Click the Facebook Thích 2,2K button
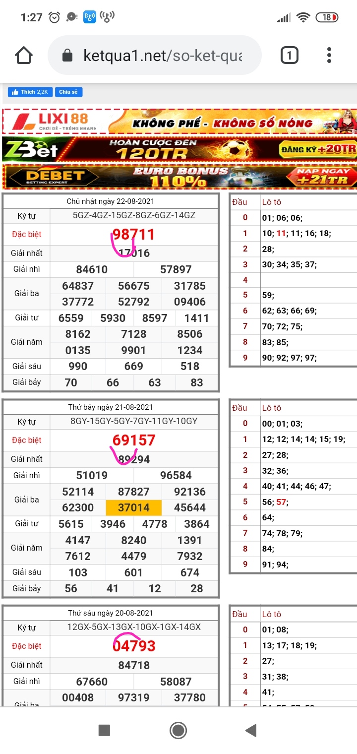The image size is (357, 754). pos(30,92)
